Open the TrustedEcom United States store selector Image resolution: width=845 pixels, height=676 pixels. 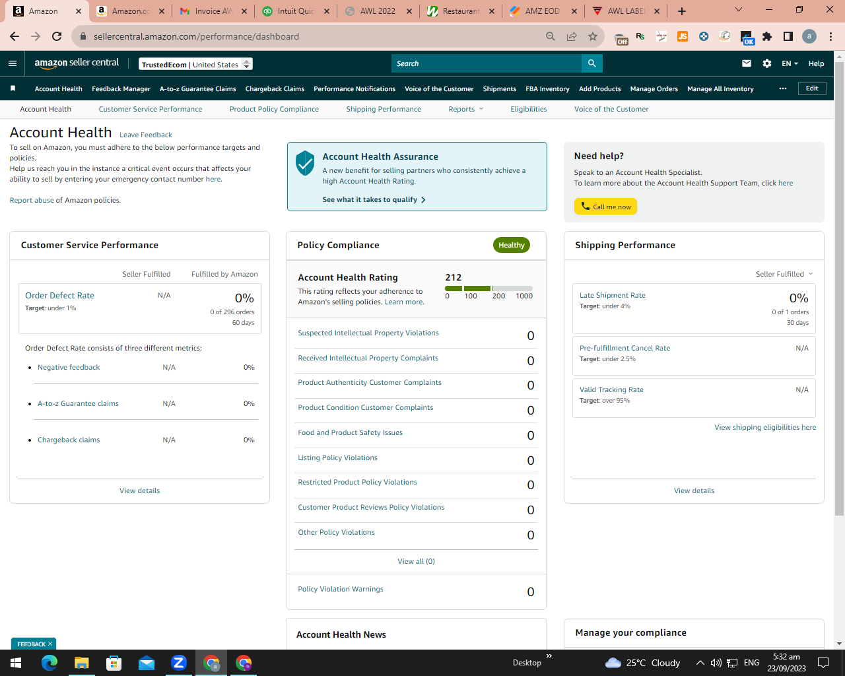(x=196, y=64)
